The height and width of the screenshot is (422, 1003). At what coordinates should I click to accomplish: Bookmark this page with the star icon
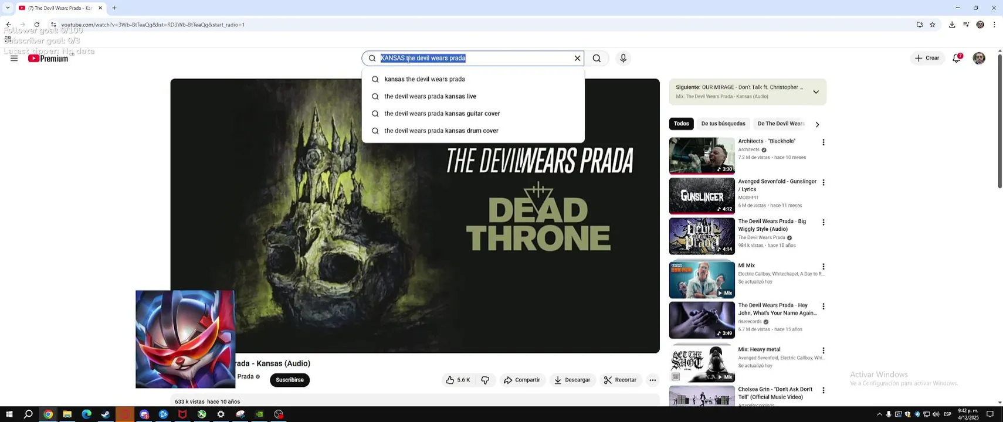click(x=933, y=25)
